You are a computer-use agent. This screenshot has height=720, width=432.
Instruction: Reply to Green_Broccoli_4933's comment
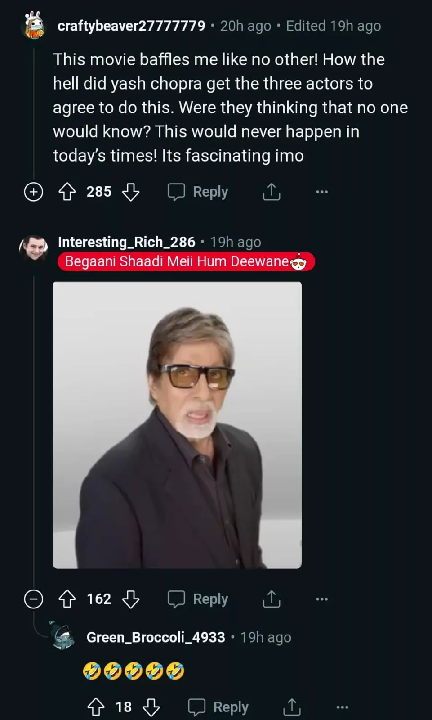(x=218, y=707)
